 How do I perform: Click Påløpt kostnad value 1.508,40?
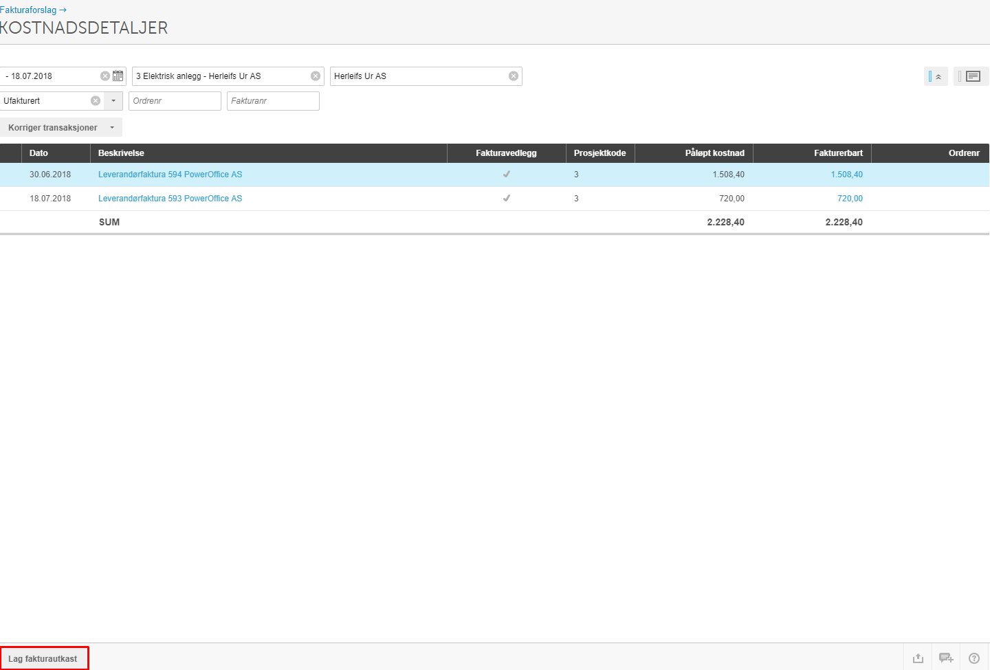728,175
